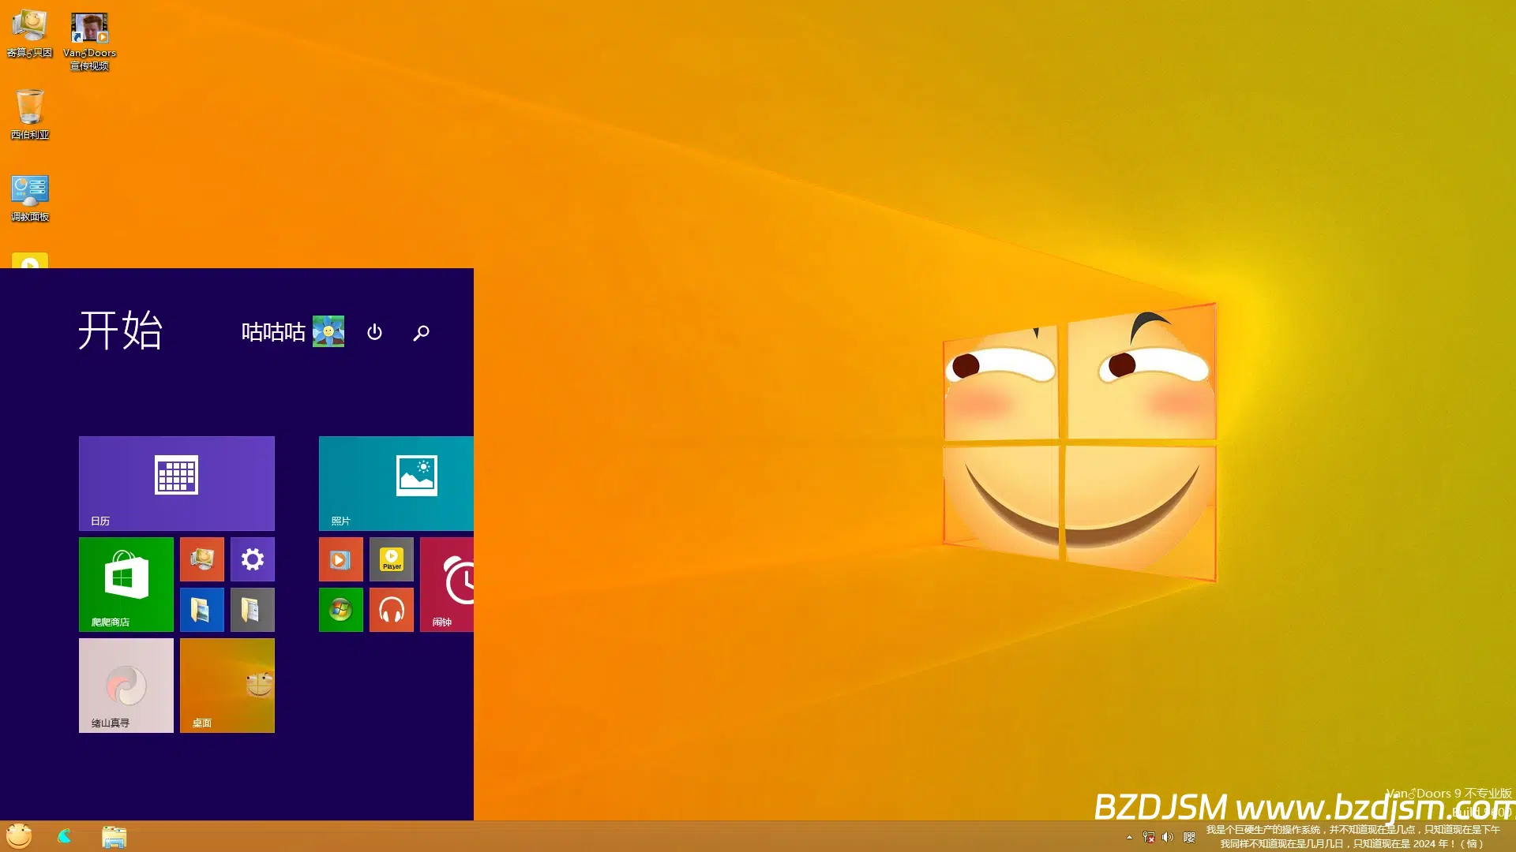
Task: Open the 闹钟 alarm clock tile
Action: tap(447, 585)
